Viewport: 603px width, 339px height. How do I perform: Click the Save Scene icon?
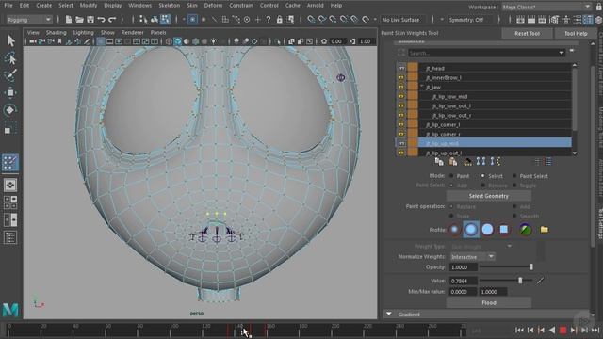[x=90, y=20]
